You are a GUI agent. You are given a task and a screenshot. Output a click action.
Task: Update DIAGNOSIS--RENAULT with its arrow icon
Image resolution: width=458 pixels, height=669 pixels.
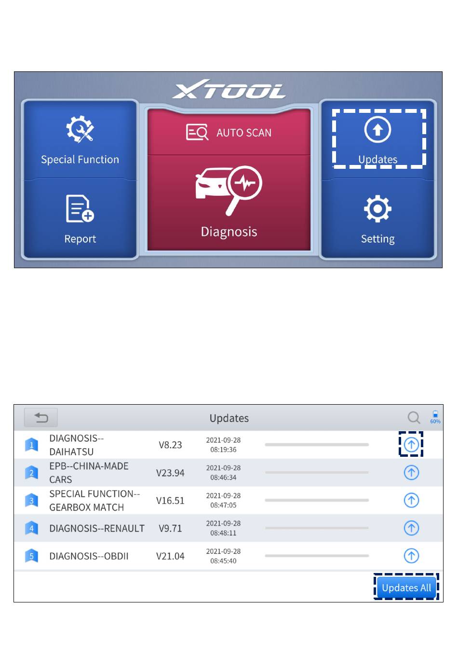coord(411,528)
